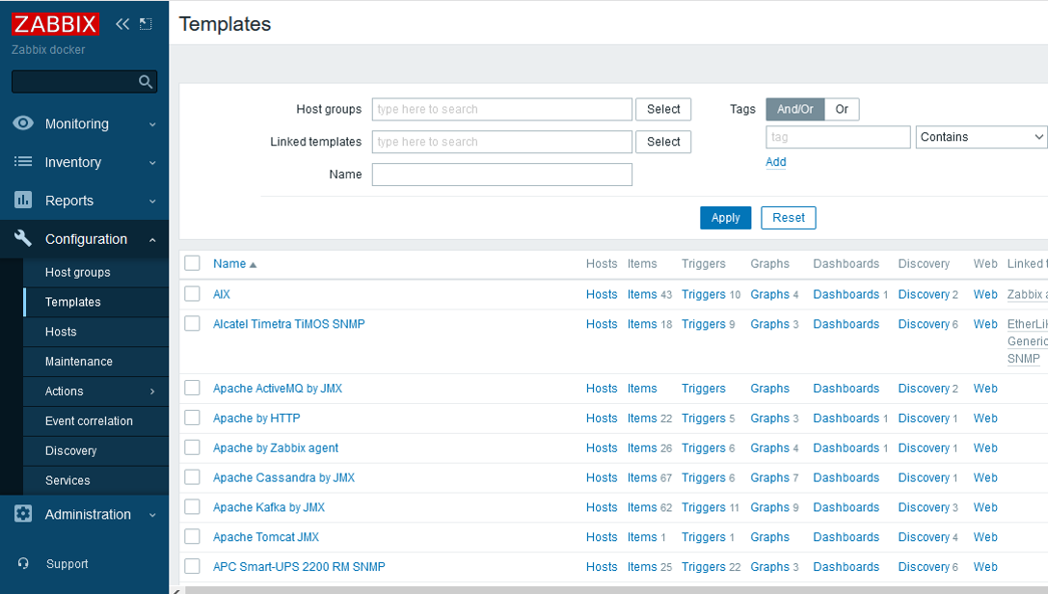1048x594 pixels.
Task: Open Apache Kafka by JMX template
Action: click(269, 507)
